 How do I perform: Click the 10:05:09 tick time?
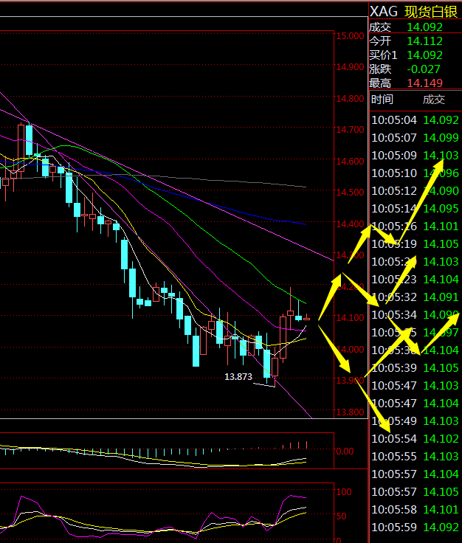pyautogui.click(x=394, y=156)
